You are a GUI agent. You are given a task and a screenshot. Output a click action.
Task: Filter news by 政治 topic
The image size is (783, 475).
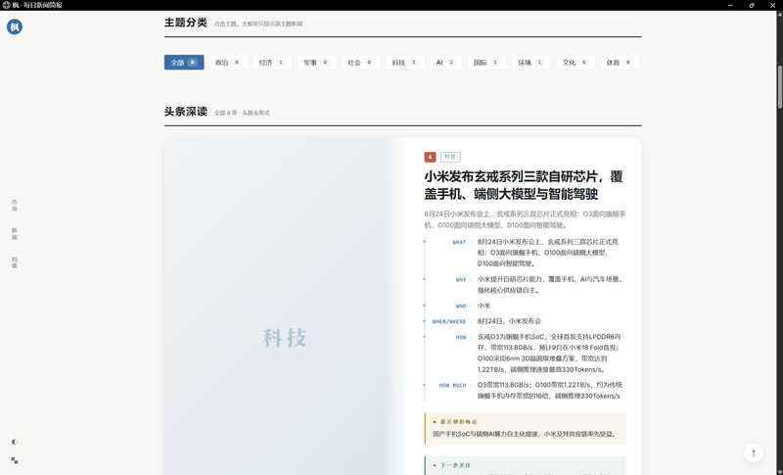pyautogui.click(x=228, y=63)
